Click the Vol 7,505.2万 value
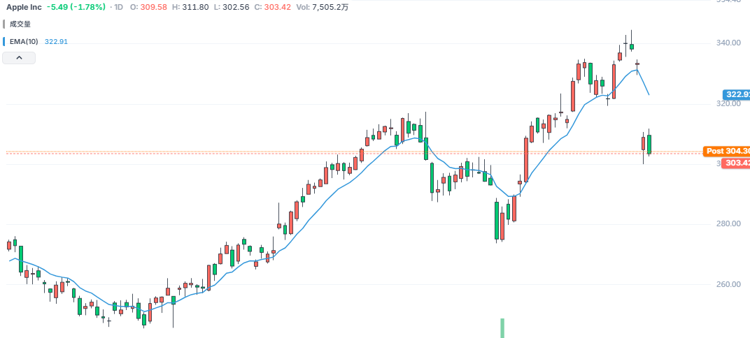This screenshot has width=750, height=338. [330, 8]
